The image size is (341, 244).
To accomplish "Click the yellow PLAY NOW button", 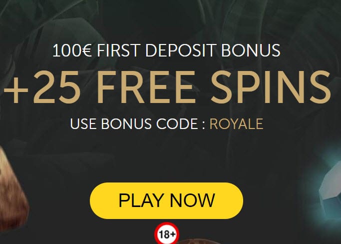I will (166, 200).
